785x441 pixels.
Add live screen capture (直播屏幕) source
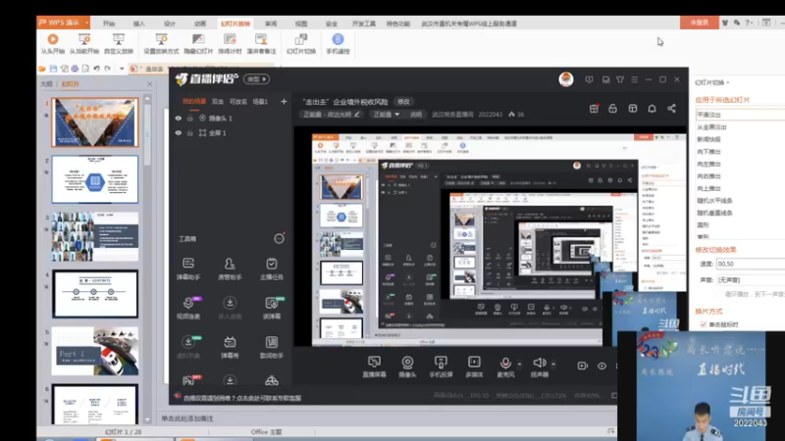374,367
